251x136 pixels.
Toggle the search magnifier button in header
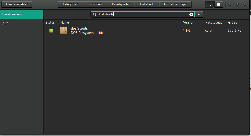coord(209,4)
